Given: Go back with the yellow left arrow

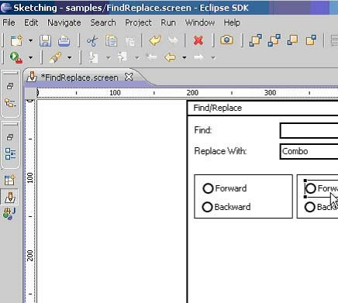Looking at the screenshot, I should (x=170, y=57).
